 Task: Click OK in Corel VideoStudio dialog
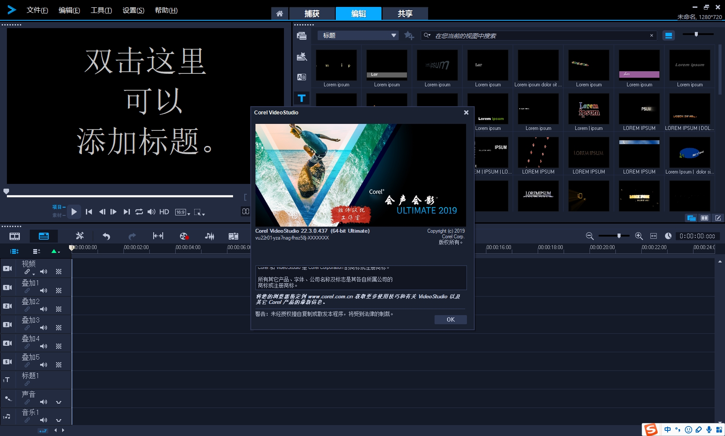coord(451,319)
